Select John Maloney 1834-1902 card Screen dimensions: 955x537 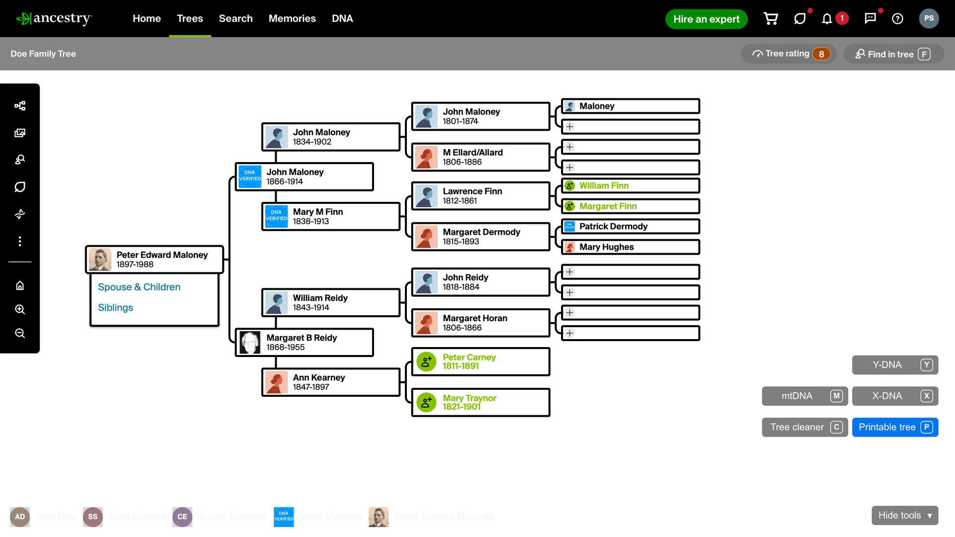coord(331,137)
